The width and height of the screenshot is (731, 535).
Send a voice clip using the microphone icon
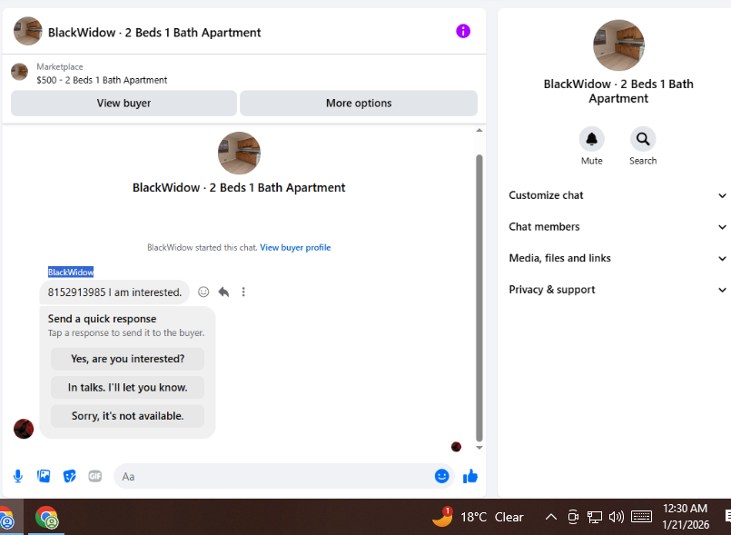point(18,476)
